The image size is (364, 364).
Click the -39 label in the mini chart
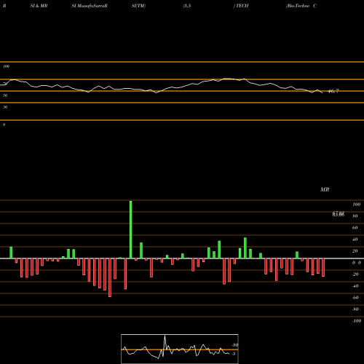coord(234,345)
